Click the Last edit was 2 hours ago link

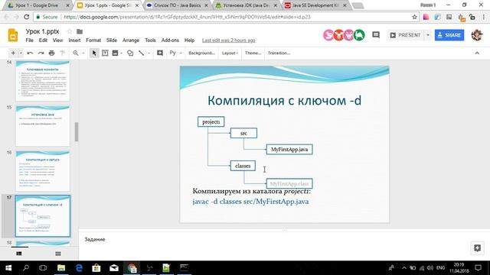[228, 40]
